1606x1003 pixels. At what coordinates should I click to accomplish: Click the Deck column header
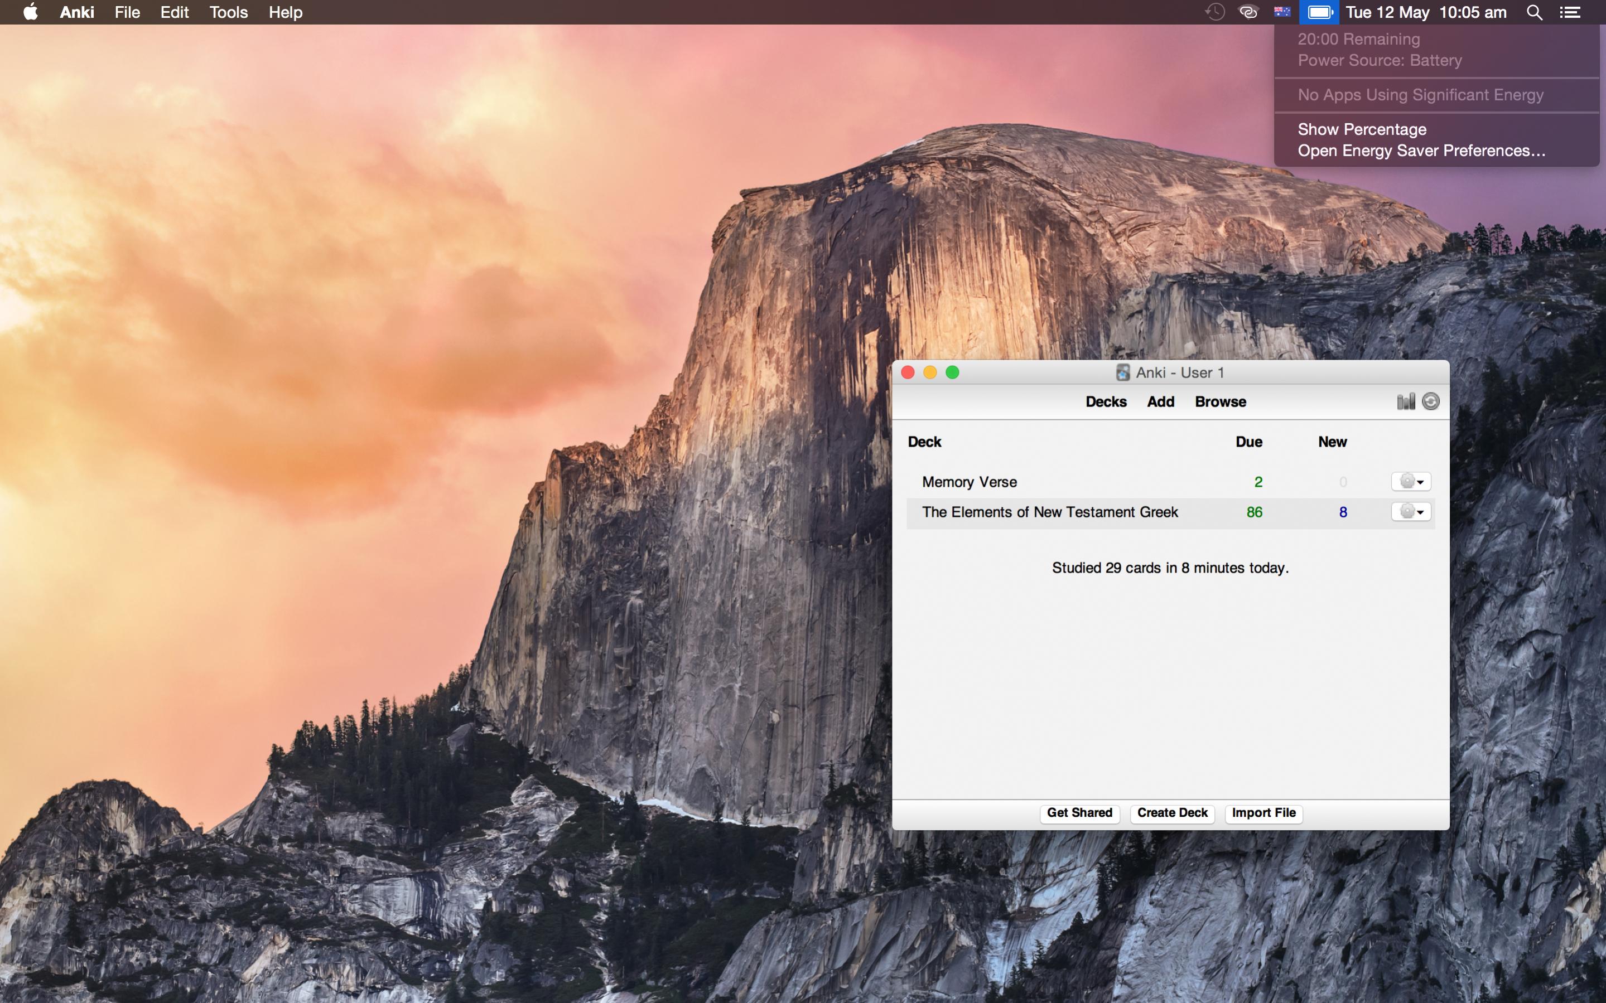pos(924,442)
